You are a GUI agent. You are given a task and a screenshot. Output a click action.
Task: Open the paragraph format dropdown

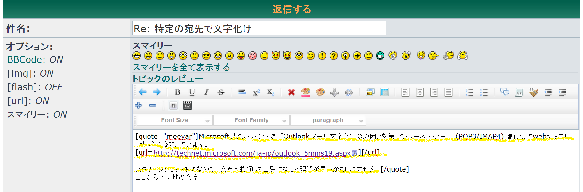click(328, 120)
